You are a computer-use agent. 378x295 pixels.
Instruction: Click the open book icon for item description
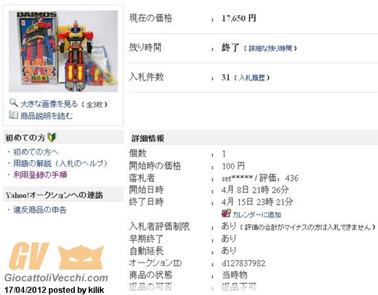pos(14,115)
